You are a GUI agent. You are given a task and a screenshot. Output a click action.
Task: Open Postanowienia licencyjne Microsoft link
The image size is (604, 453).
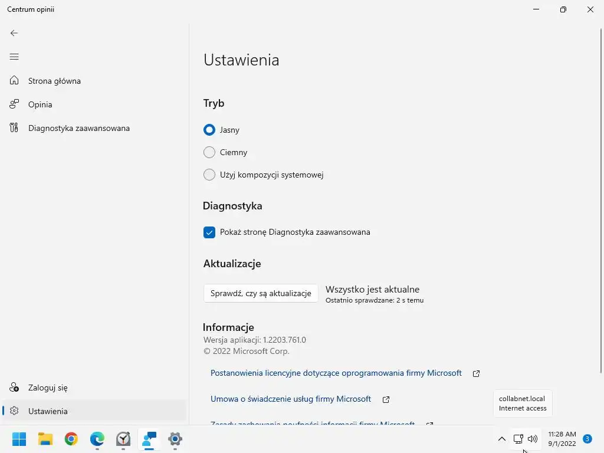pyautogui.click(x=336, y=373)
